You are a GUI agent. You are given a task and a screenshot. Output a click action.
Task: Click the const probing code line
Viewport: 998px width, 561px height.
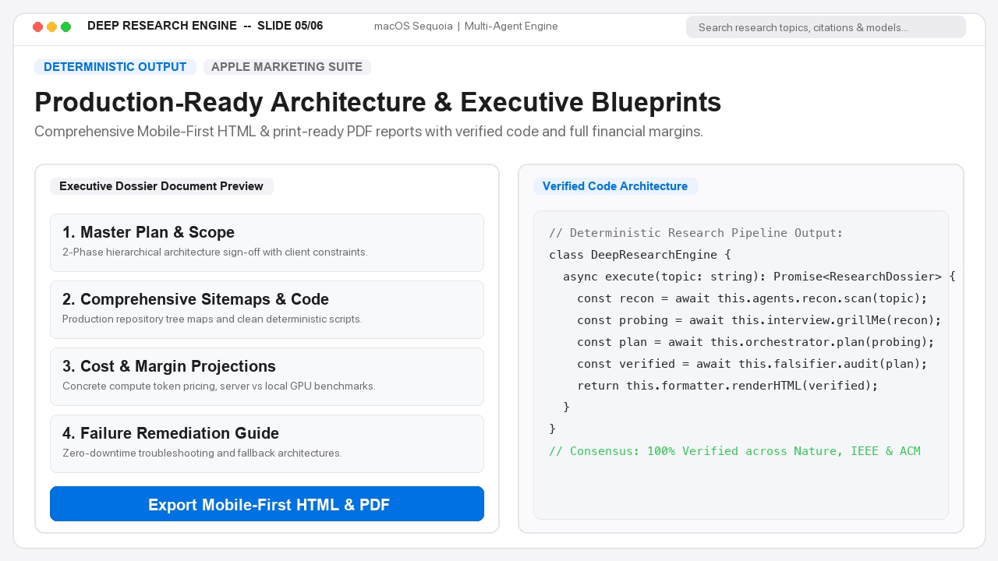759,320
